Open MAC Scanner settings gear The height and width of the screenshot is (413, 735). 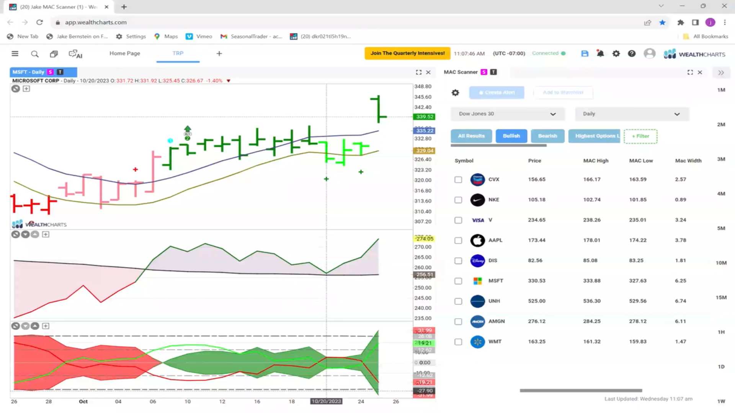[455, 93]
